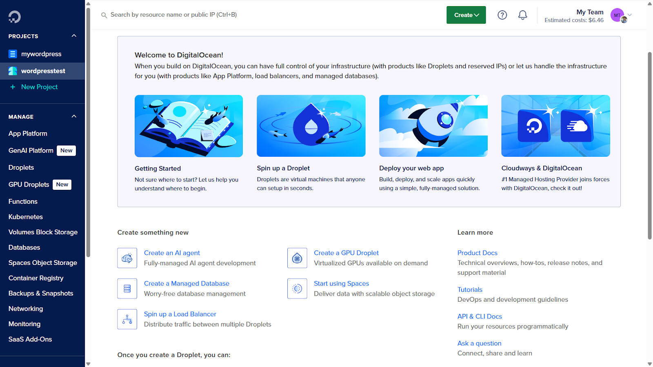Go to Droplets in sidebar
The image size is (653, 367).
click(x=21, y=167)
